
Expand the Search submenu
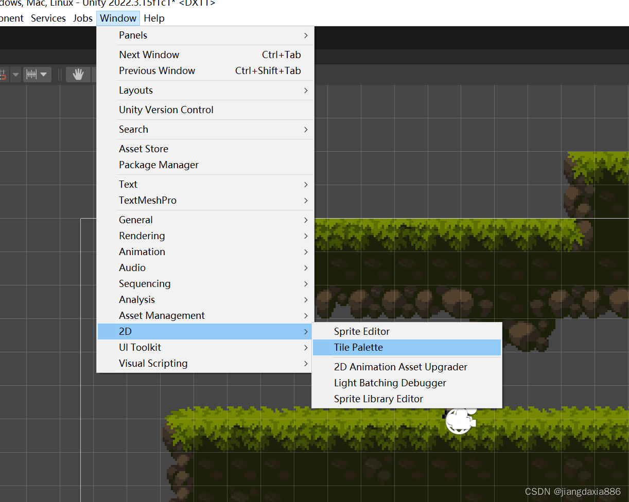point(205,129)
